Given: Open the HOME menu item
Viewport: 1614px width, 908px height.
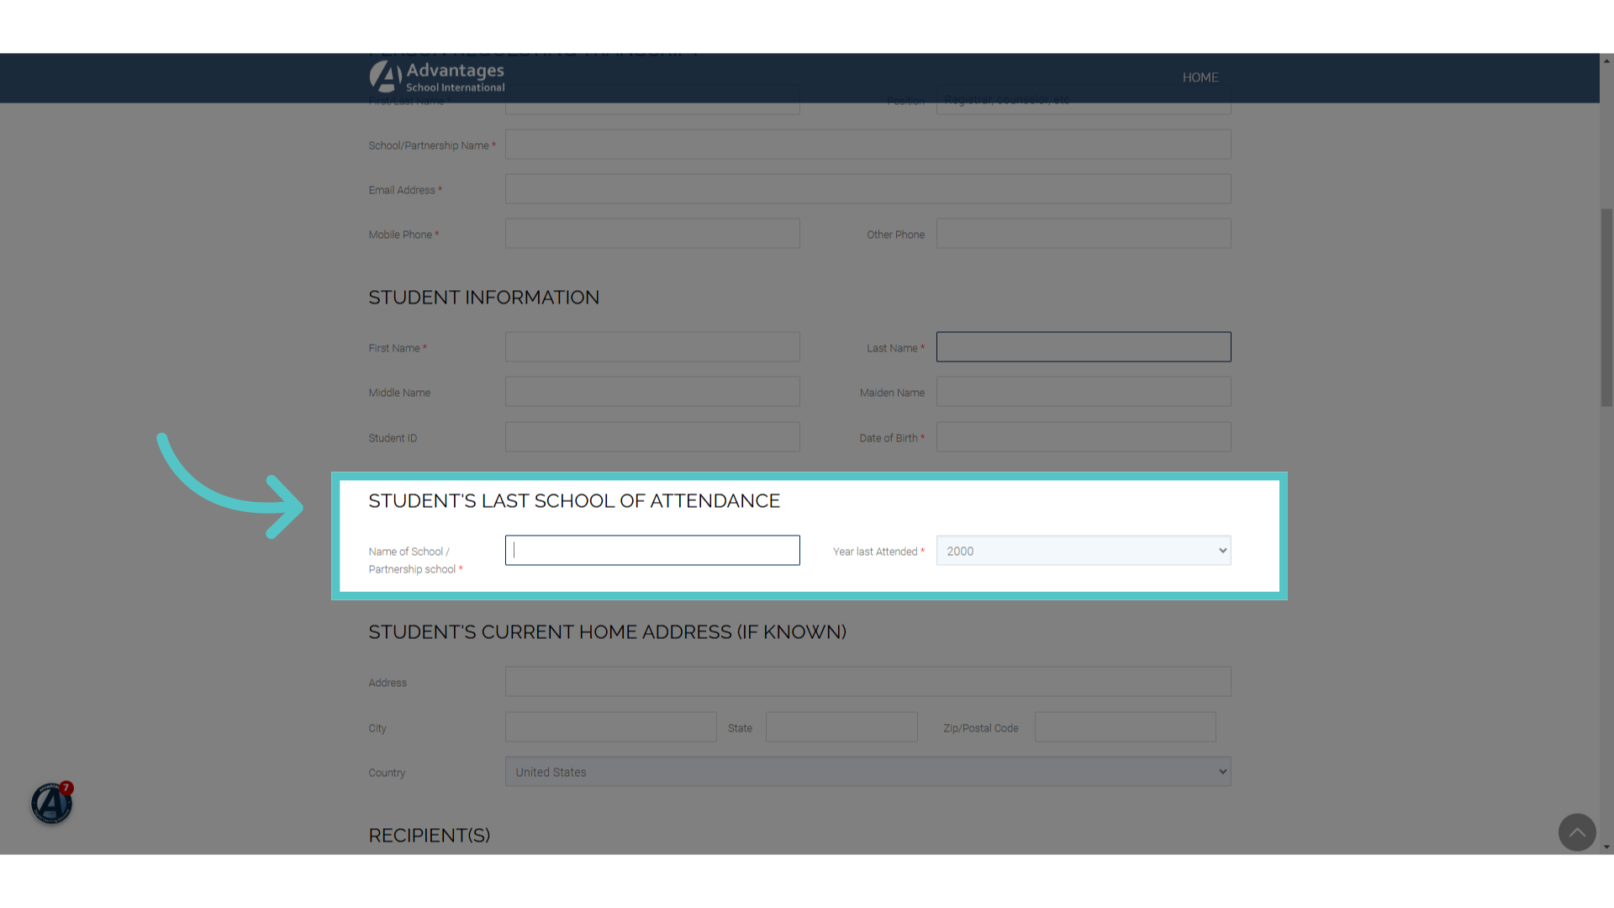Looking at the screenshot, I should point(1200,77).
